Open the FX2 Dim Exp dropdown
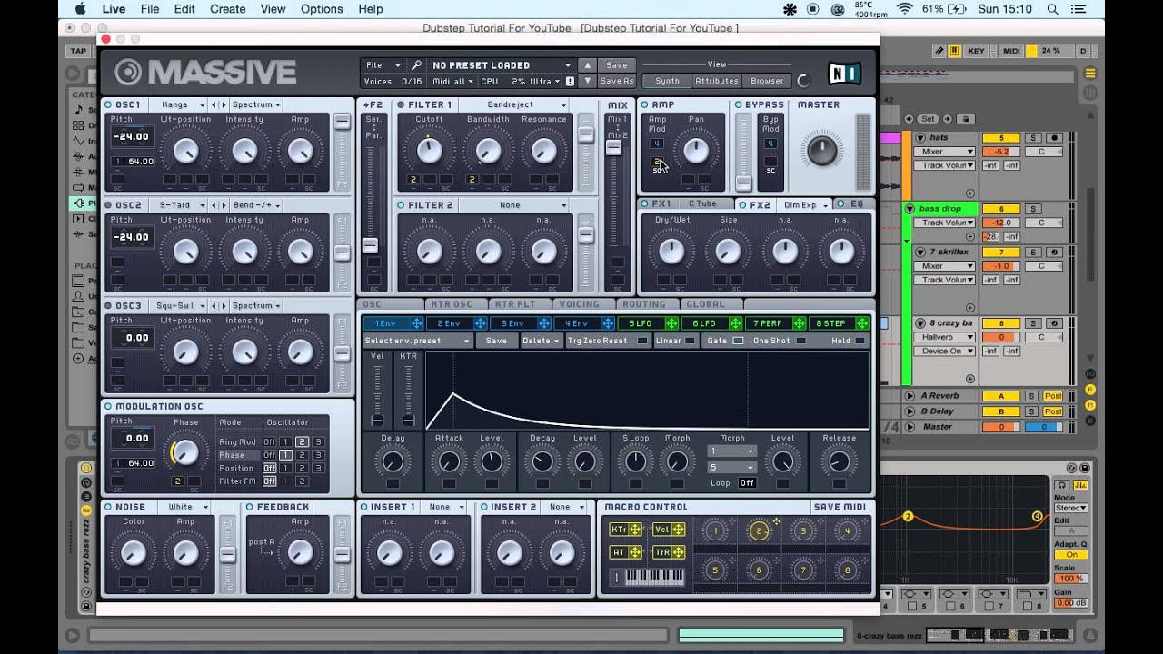 click(x=804, y=204)
